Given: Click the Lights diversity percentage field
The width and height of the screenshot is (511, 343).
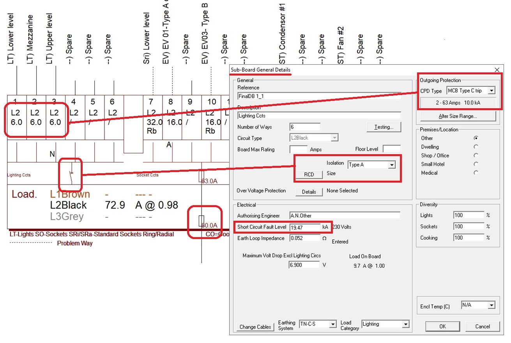Looking at the screenshot, I should click(469, 215).
